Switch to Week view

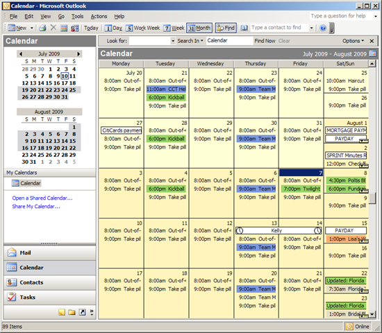pyautogui.click(x=174, y=28)
